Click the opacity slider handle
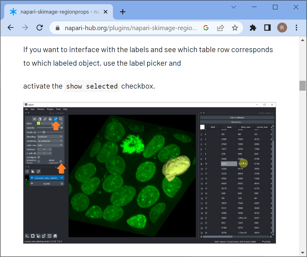The image size is (307, 257). [x=62, y=128]
